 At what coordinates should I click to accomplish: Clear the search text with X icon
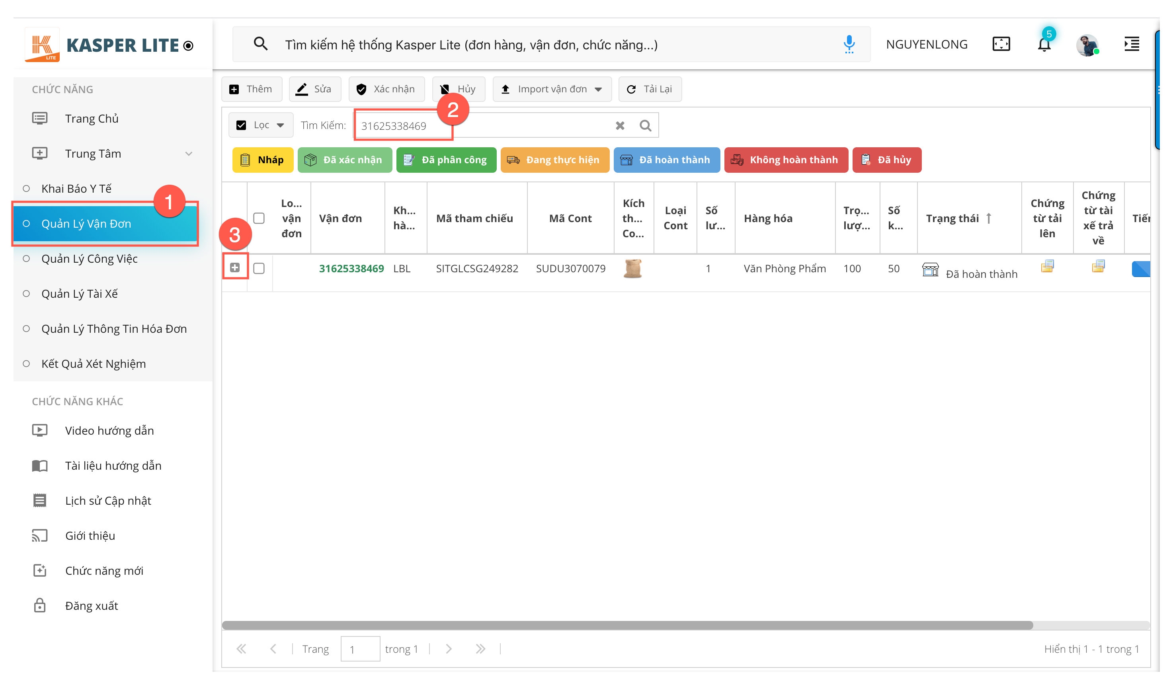(620, 125)
